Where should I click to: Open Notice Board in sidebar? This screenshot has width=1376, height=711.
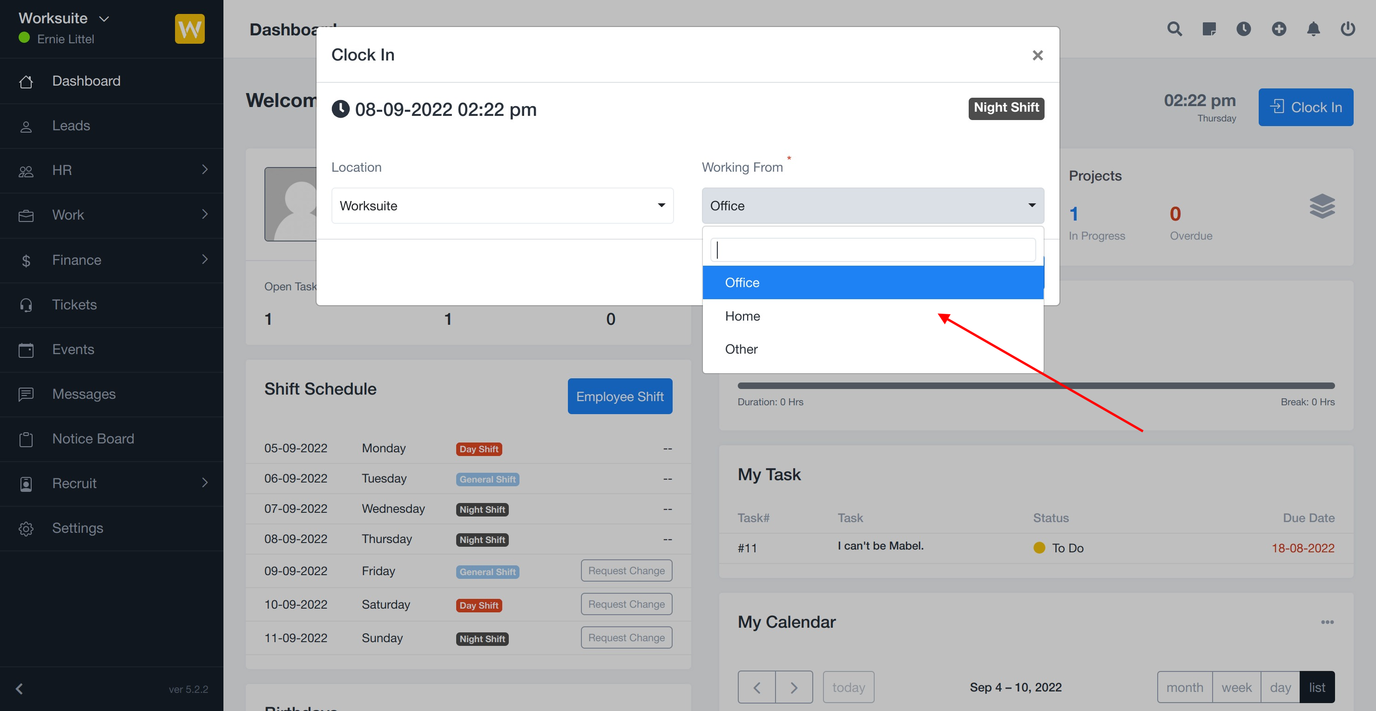click(x=93, y=439)
